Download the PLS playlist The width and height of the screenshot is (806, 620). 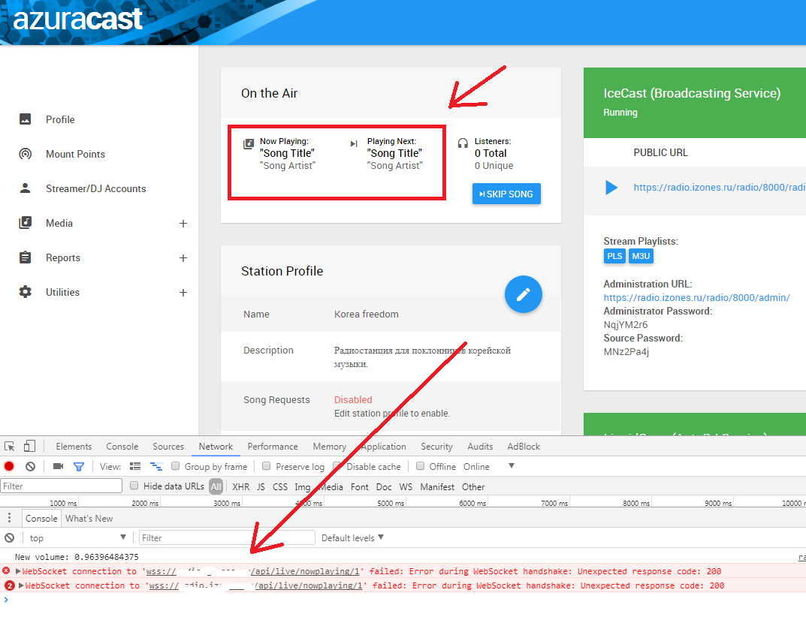coord(614,256)
